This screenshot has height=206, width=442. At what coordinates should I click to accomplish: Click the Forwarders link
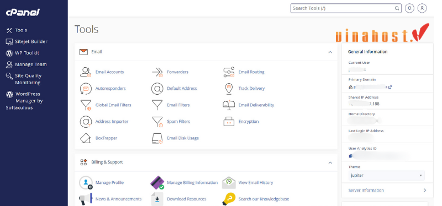pyautogui.click(x=177, y=72)
